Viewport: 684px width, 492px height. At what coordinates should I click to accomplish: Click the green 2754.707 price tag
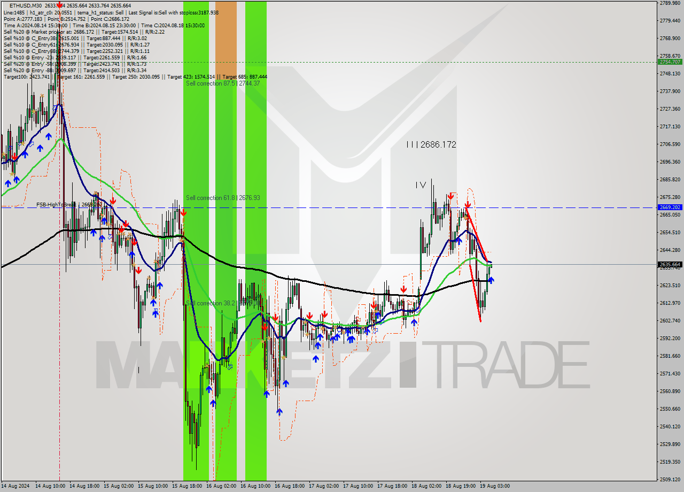point(670,62)
